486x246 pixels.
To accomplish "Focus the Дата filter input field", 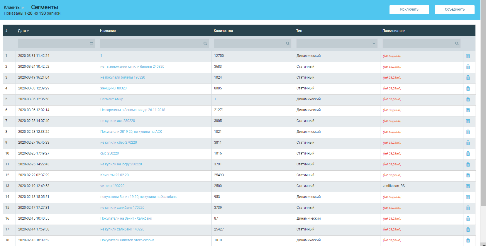I will click(x=56, y=43).
